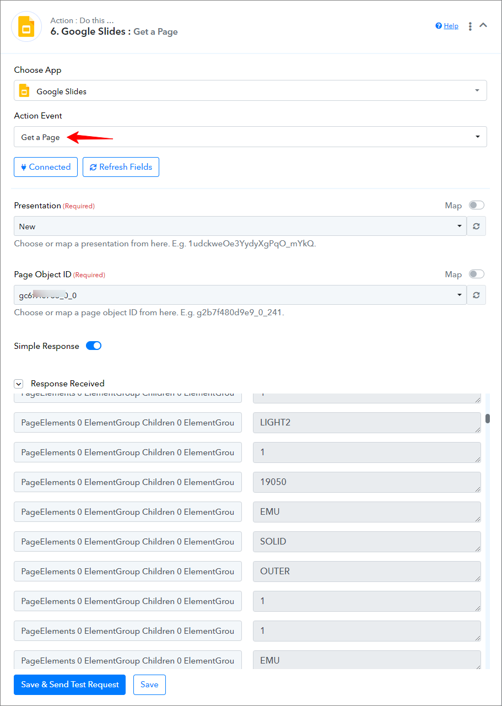Click the Refresh Fields button
The height and width of the screenshot is (706, 502).
[x=121, y=167]
